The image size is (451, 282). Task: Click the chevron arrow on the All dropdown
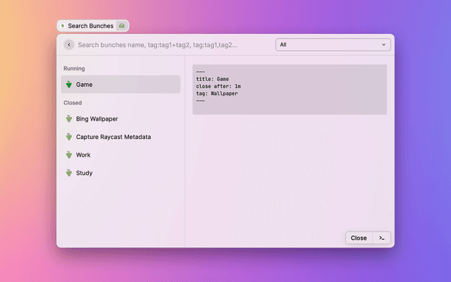(384, 44)
